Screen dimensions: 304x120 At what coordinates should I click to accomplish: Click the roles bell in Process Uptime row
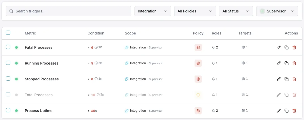click(213, 111)
